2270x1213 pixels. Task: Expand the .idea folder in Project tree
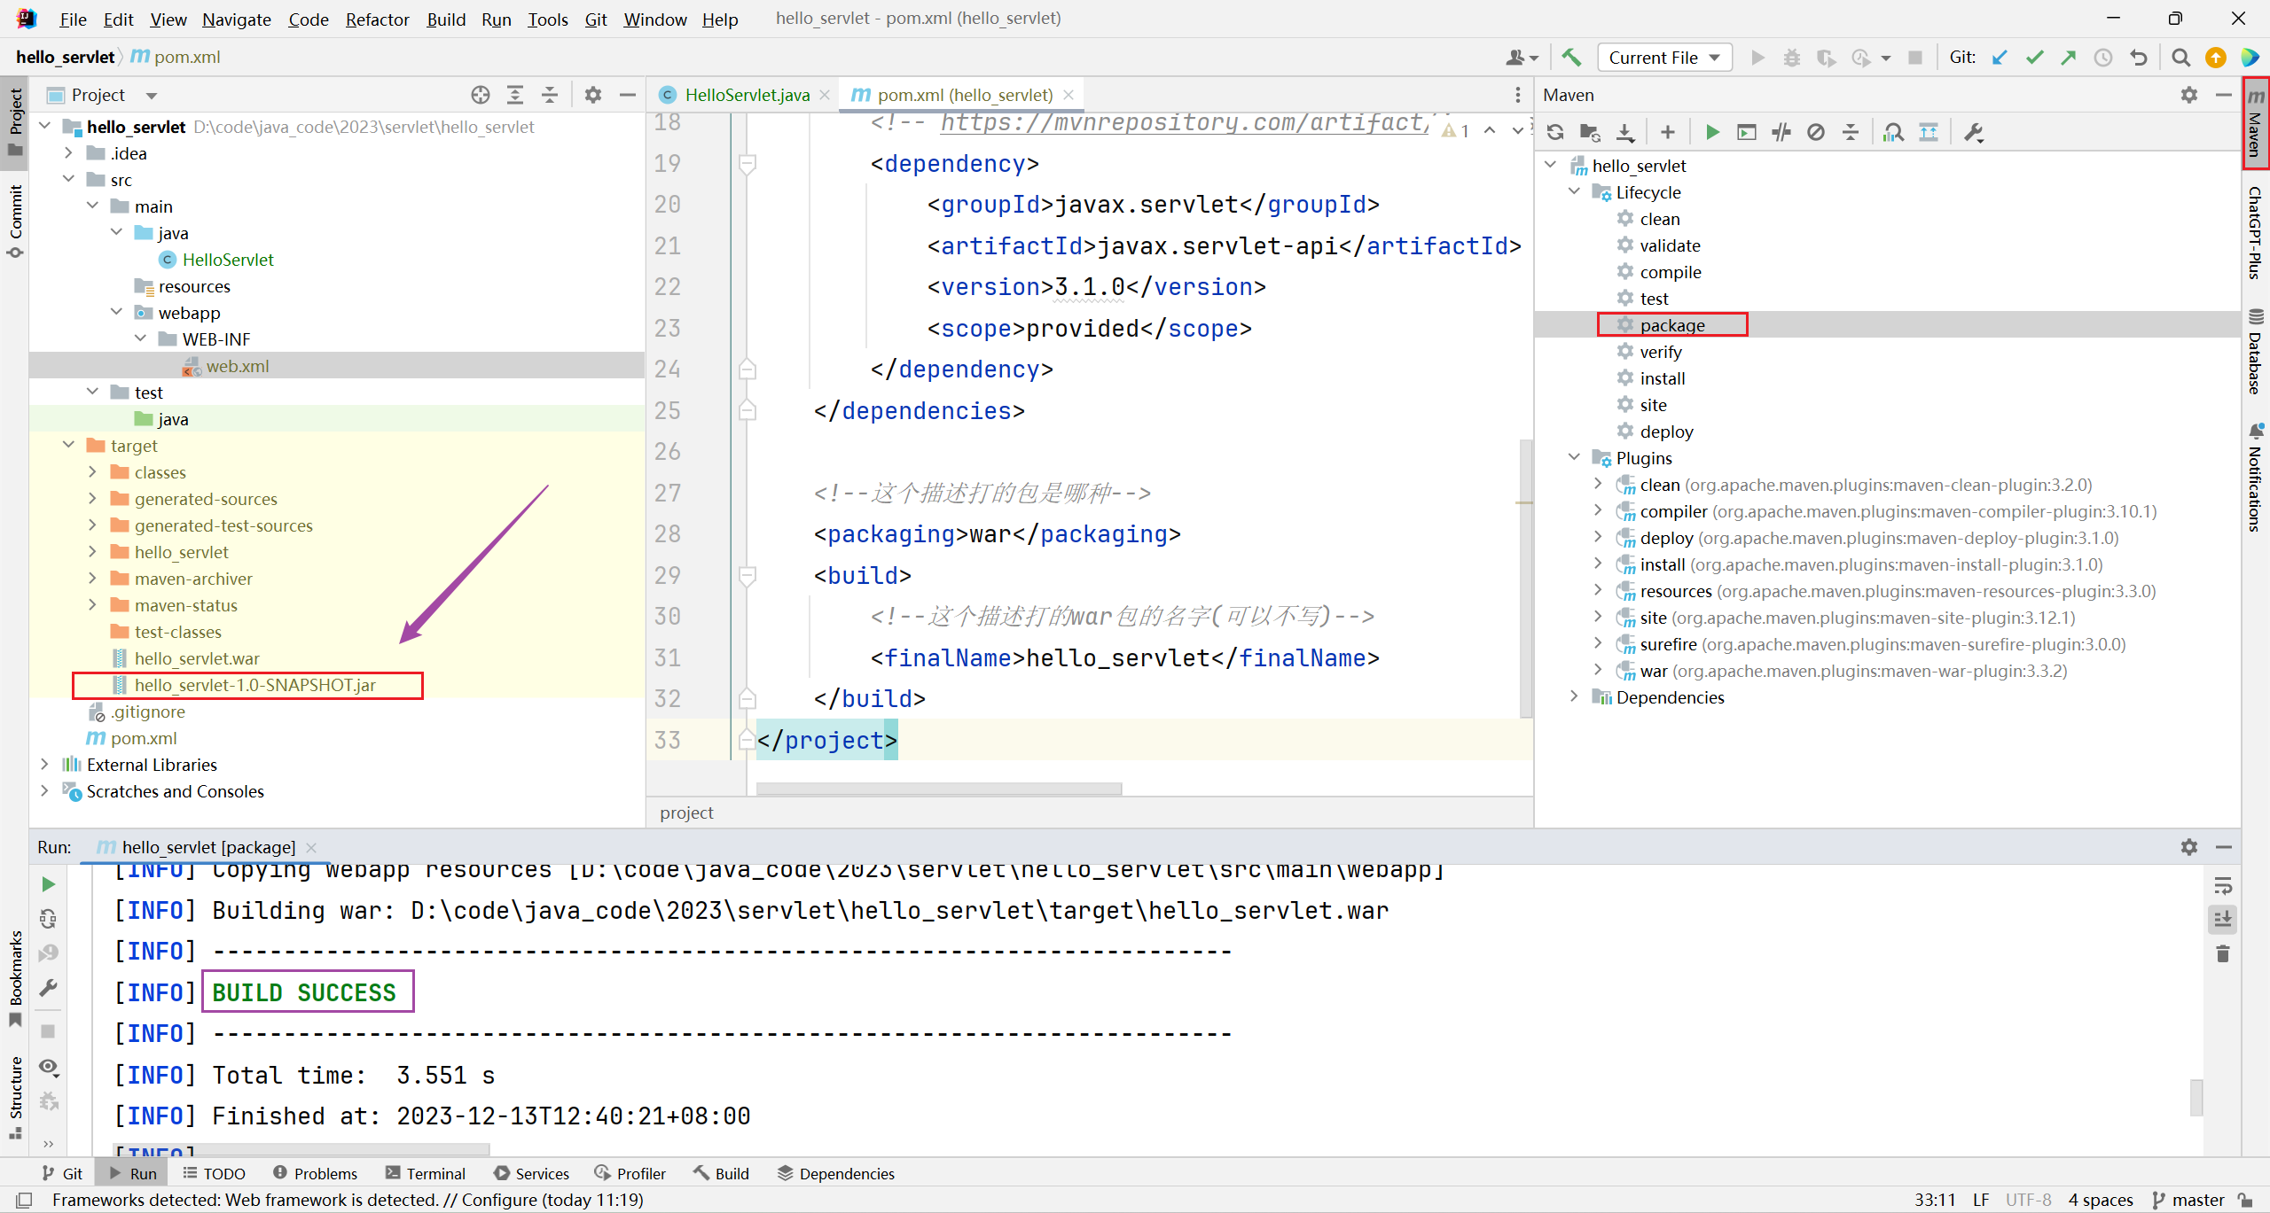[x=68, y=152]
